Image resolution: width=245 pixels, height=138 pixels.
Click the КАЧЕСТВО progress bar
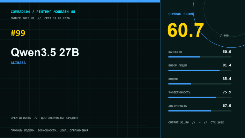pos(200,57)
